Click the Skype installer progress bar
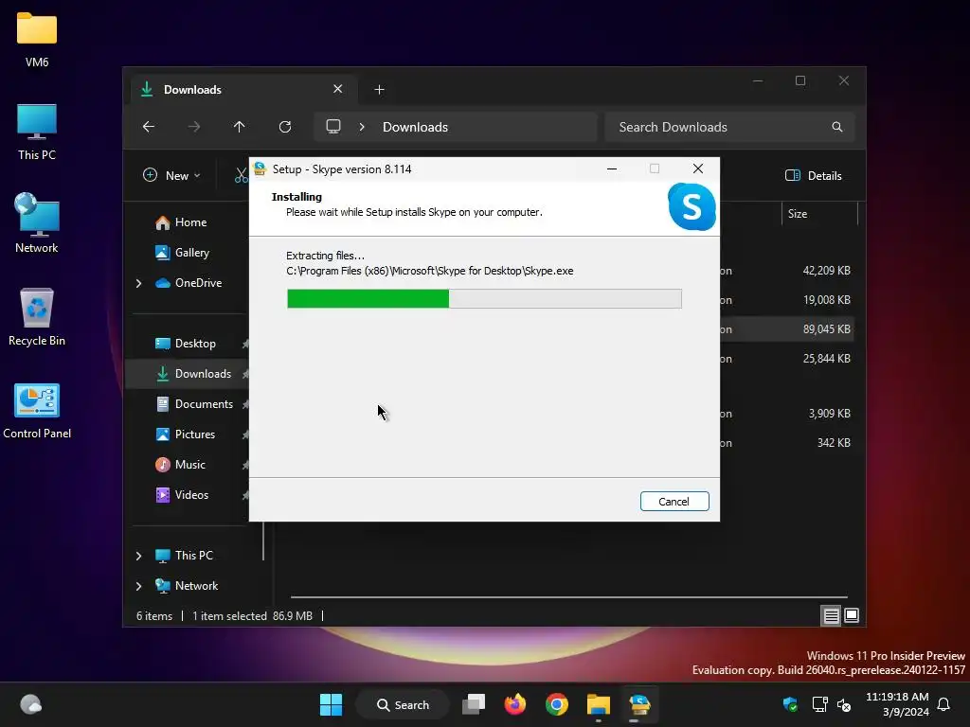The image size is (970, 727). (x=484, y=298)
